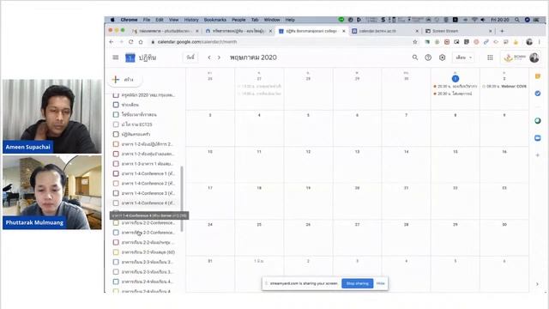
Task: Go to the previous month arrow
Action: pos(209,58)
